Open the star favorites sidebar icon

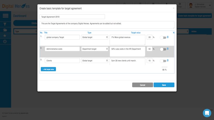(x=5, y=35)
